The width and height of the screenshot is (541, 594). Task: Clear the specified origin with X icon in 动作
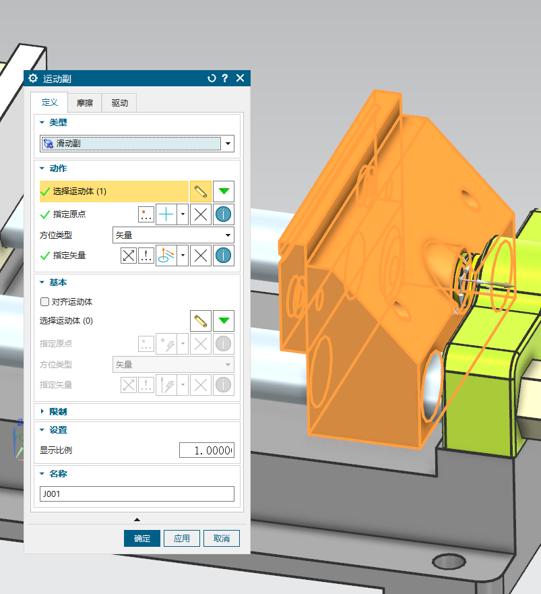pos(200,214)
